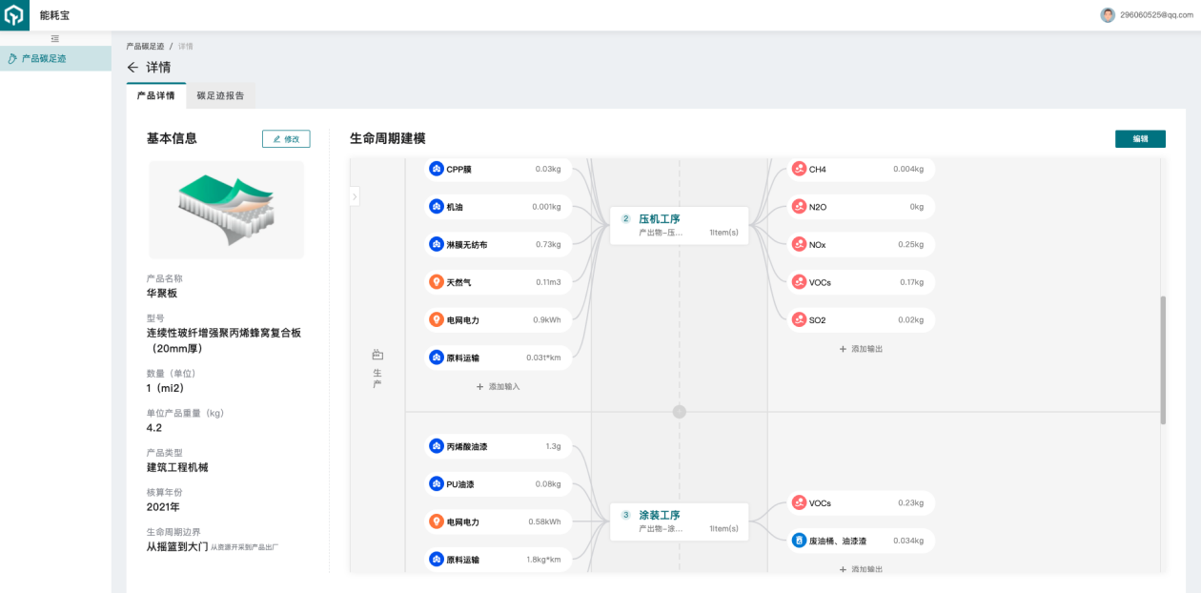Click the round connector node between processes
Viewport: 1201px width, 593px height.
pos(680,412)
